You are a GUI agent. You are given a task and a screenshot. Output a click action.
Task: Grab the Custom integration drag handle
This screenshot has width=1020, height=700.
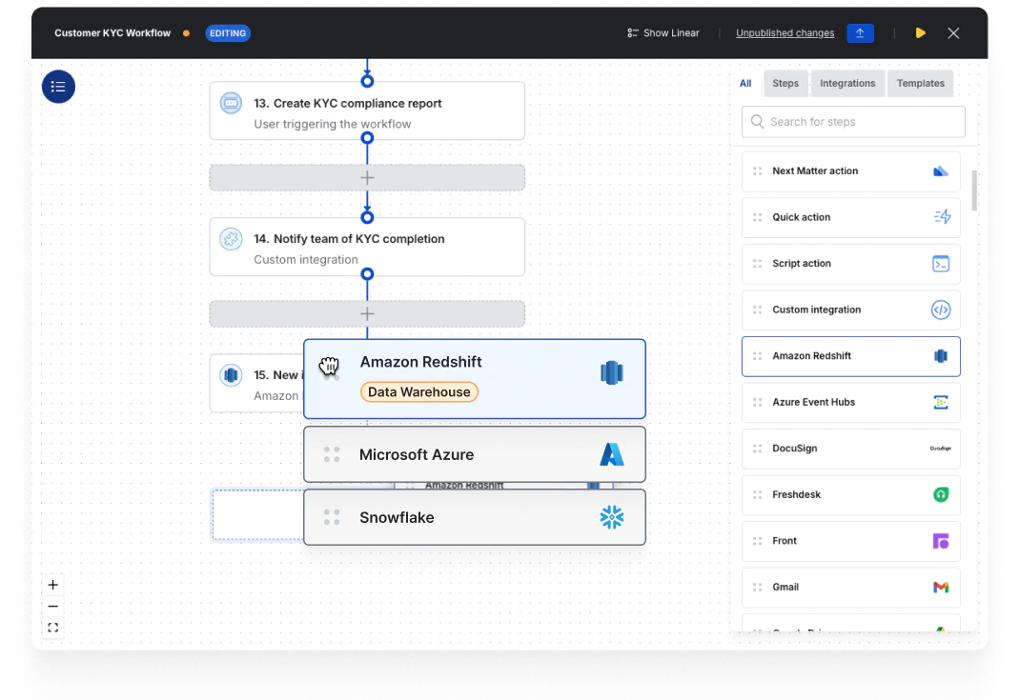coord(757,310)
